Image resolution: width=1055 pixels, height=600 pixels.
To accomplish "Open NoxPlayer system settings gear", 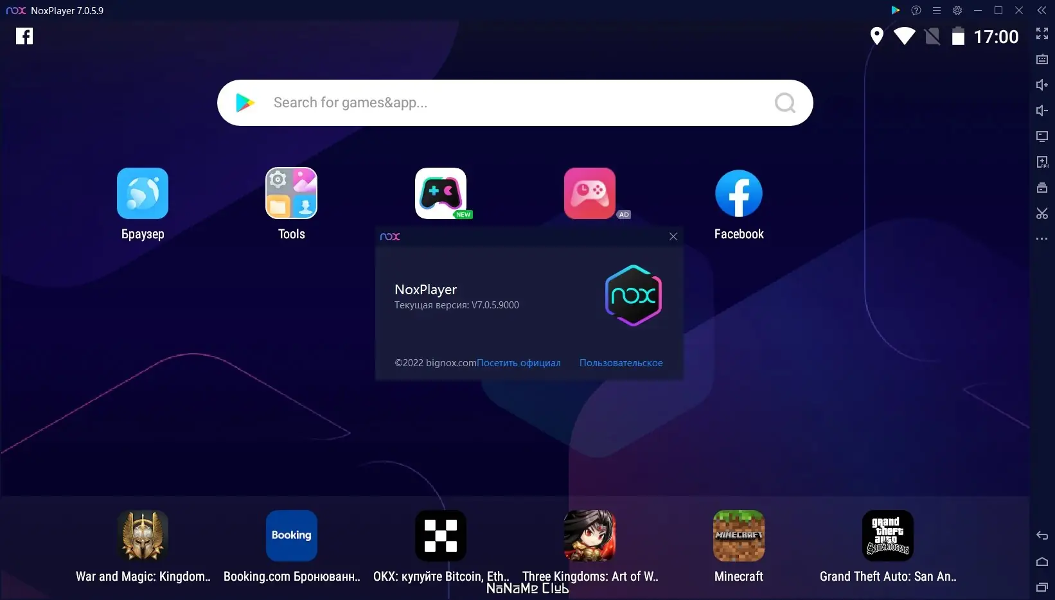I will pyautogui.click(x=957, y=10).
